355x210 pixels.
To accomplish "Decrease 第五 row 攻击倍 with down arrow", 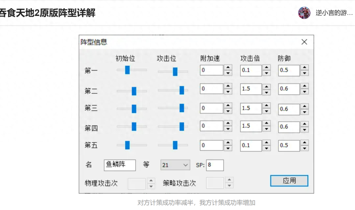I will click(x=267, y=148).
